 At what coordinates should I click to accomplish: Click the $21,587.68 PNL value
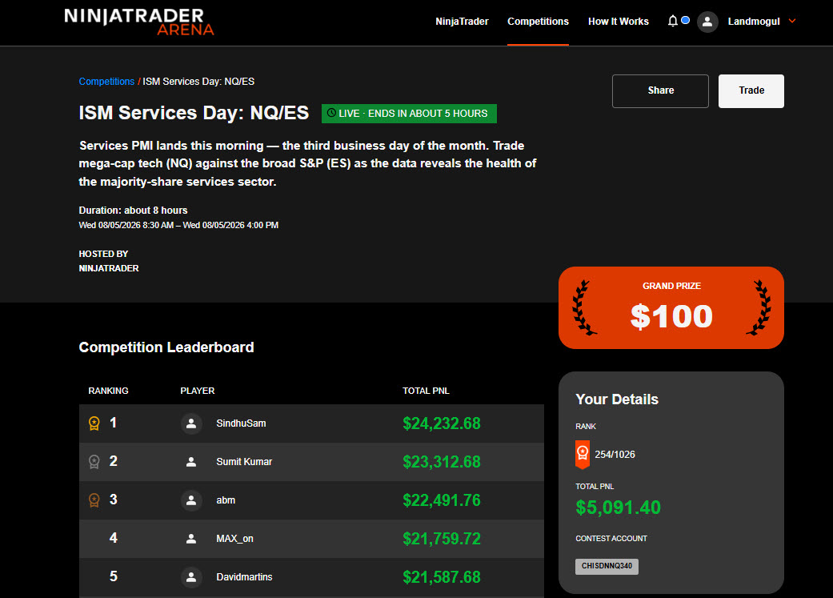pos(442,576)
